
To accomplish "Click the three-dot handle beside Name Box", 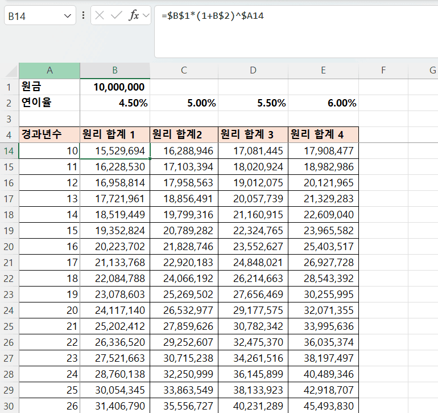I will point(84,15).
